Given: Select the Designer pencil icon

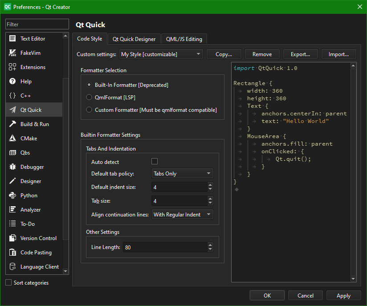Looking at the screenshot, I should [x=12, y=181].
